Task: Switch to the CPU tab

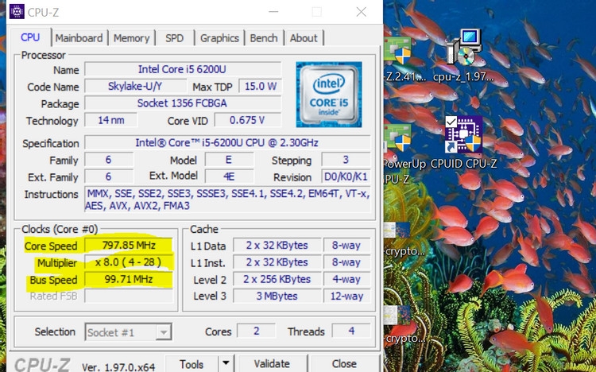Action: tap(30, 37)
